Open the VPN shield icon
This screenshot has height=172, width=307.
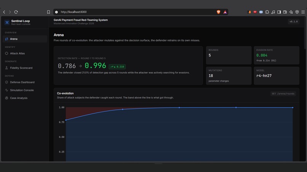(297, 12)
